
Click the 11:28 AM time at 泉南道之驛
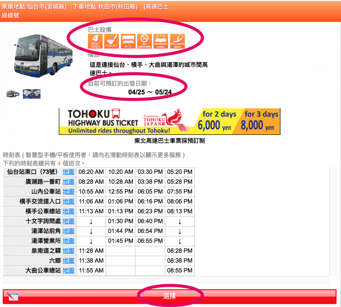[x=91, y=251]
